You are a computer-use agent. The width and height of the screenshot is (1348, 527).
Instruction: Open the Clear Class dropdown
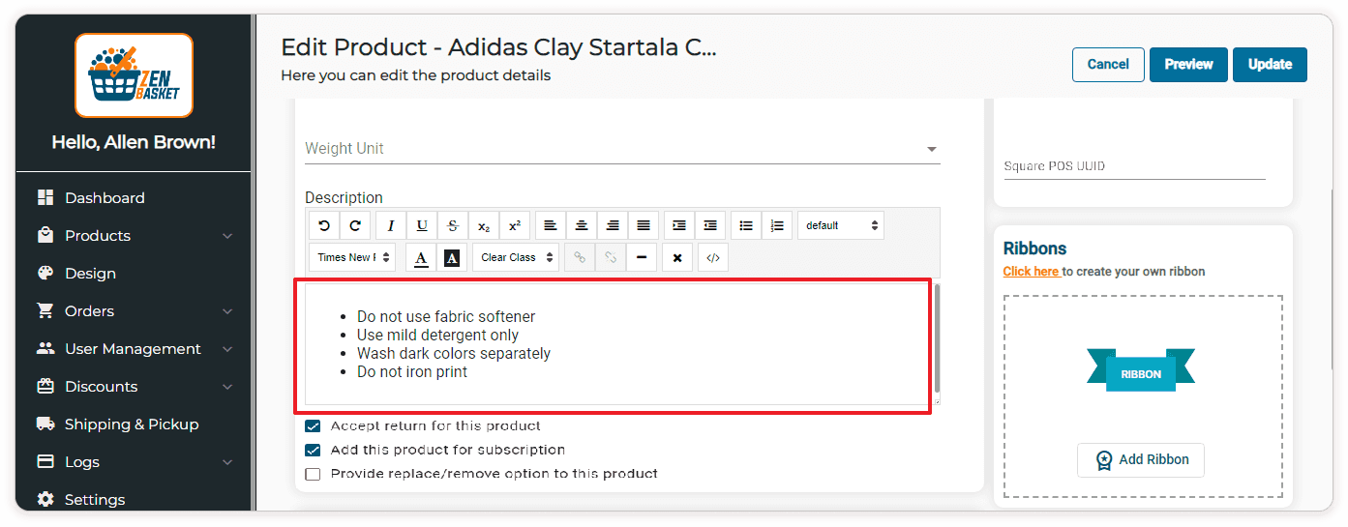(517, 257)
